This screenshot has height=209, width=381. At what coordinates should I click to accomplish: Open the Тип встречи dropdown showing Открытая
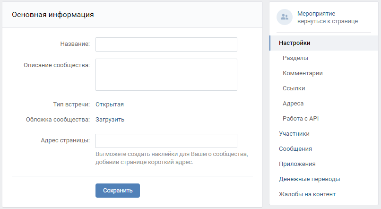[110, 104]
